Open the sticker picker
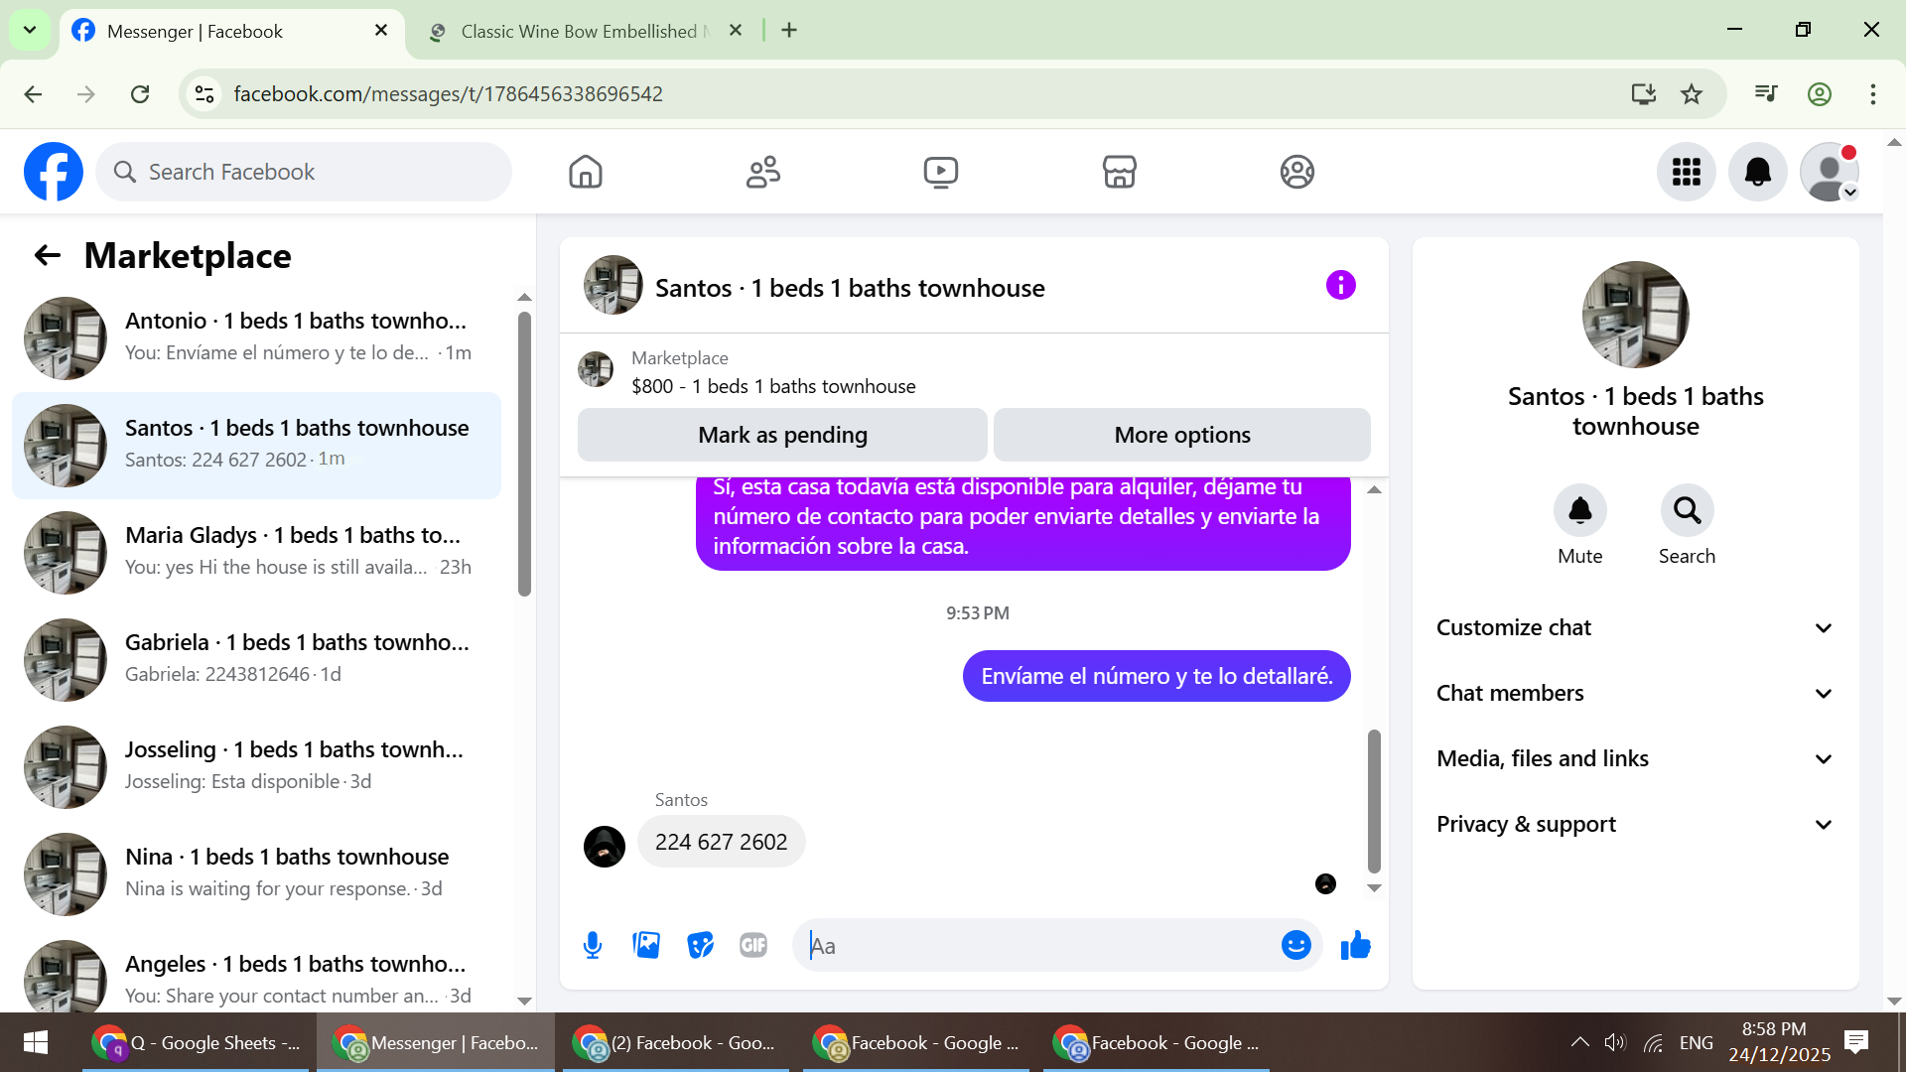 700,945
